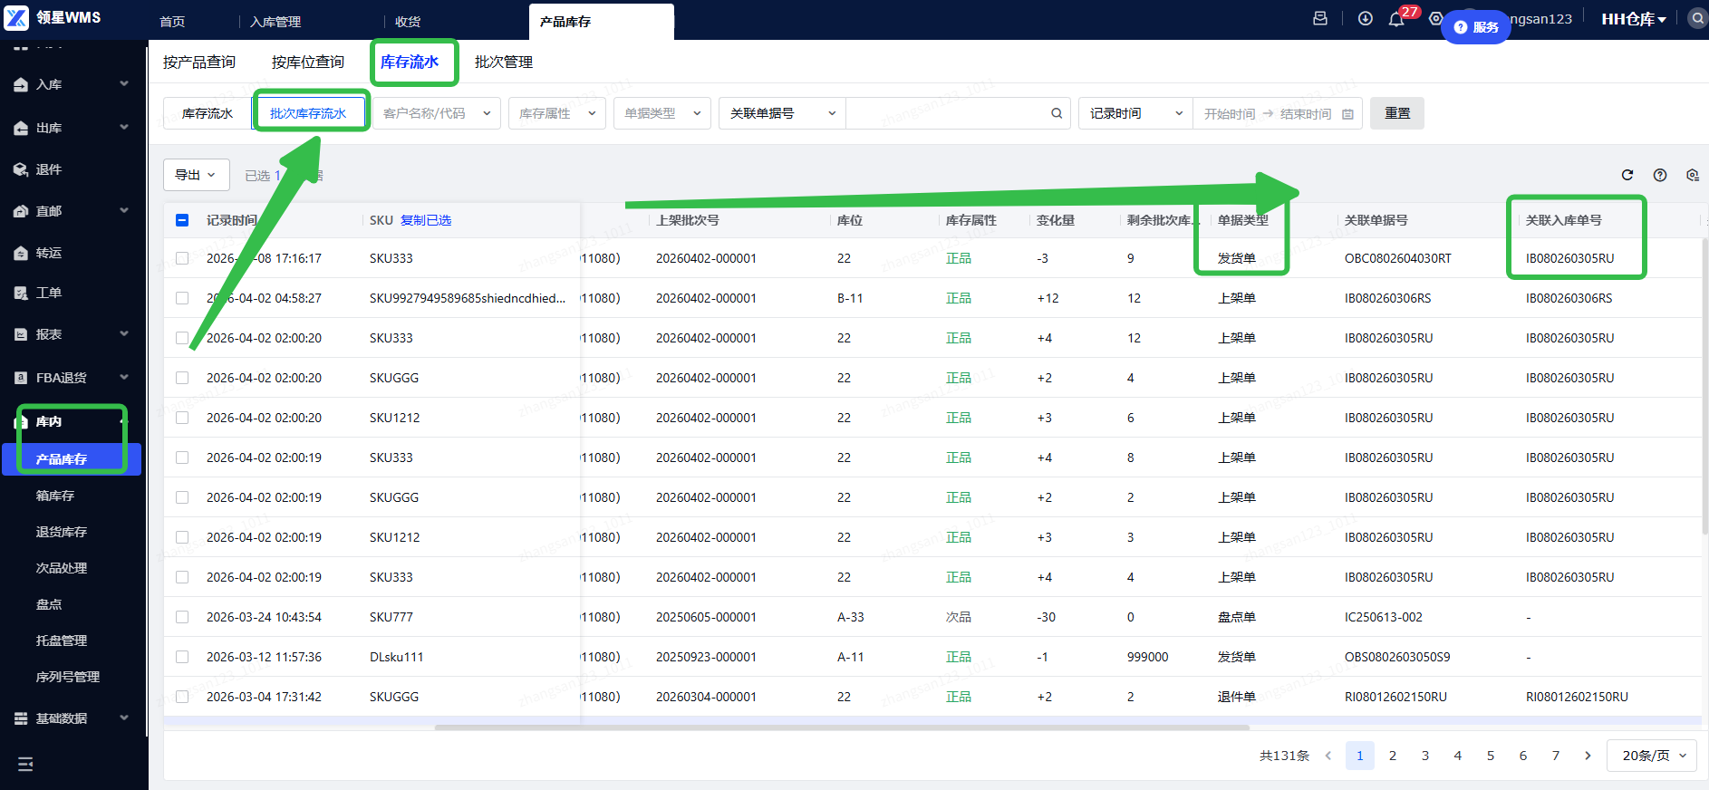Switch to the 批次管理 tab
1709x790 pixels.
pos(504,62)
